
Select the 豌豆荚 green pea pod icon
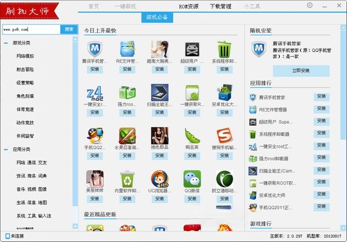[192, 136]
